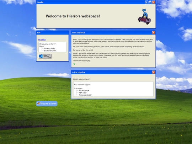Select Home in the Nav tree
192x144 pixels.
click(x=42, y=46)
